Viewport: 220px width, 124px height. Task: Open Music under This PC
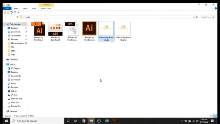[x=13, y=83]
